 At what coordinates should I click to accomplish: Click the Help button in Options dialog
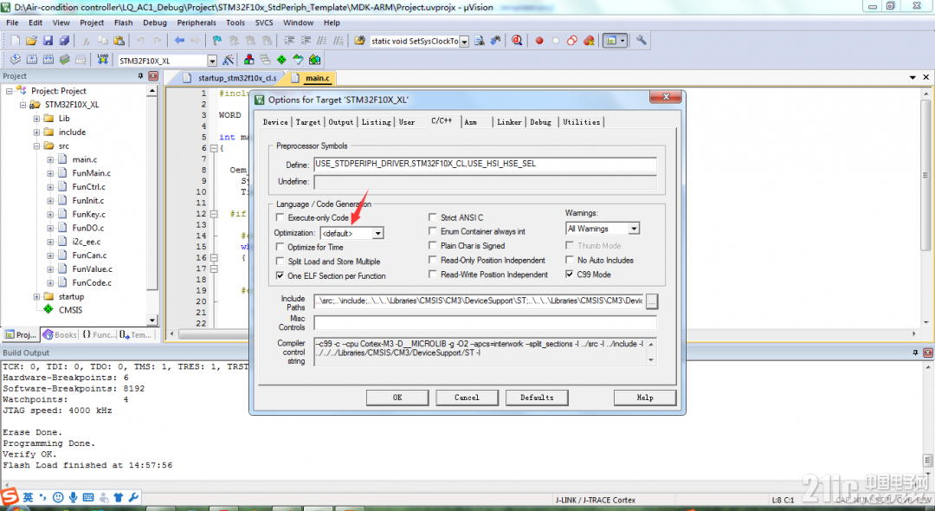645,398
